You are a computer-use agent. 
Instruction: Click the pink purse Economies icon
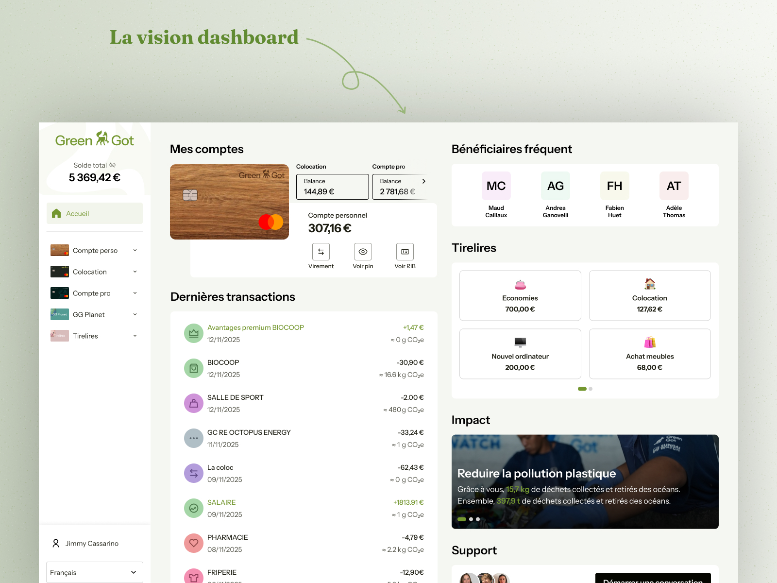(520, 284)
